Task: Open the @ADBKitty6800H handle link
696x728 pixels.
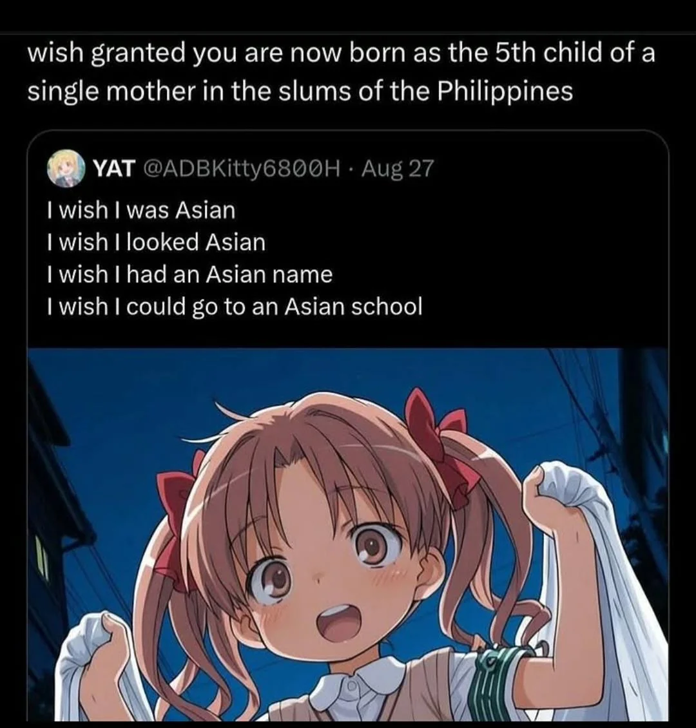Action: point(242,169)
